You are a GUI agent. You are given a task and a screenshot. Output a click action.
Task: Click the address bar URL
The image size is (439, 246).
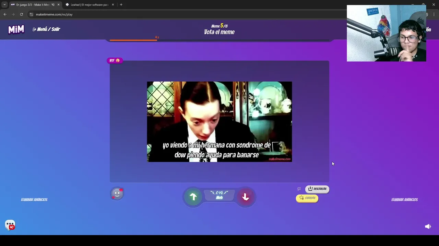click(x=54, y=14)
